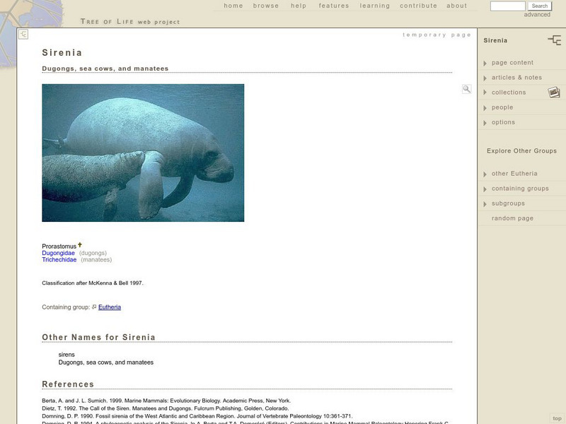Open the features menu
The height and width of the screenshot is (424, 566).
pos(334,6)
